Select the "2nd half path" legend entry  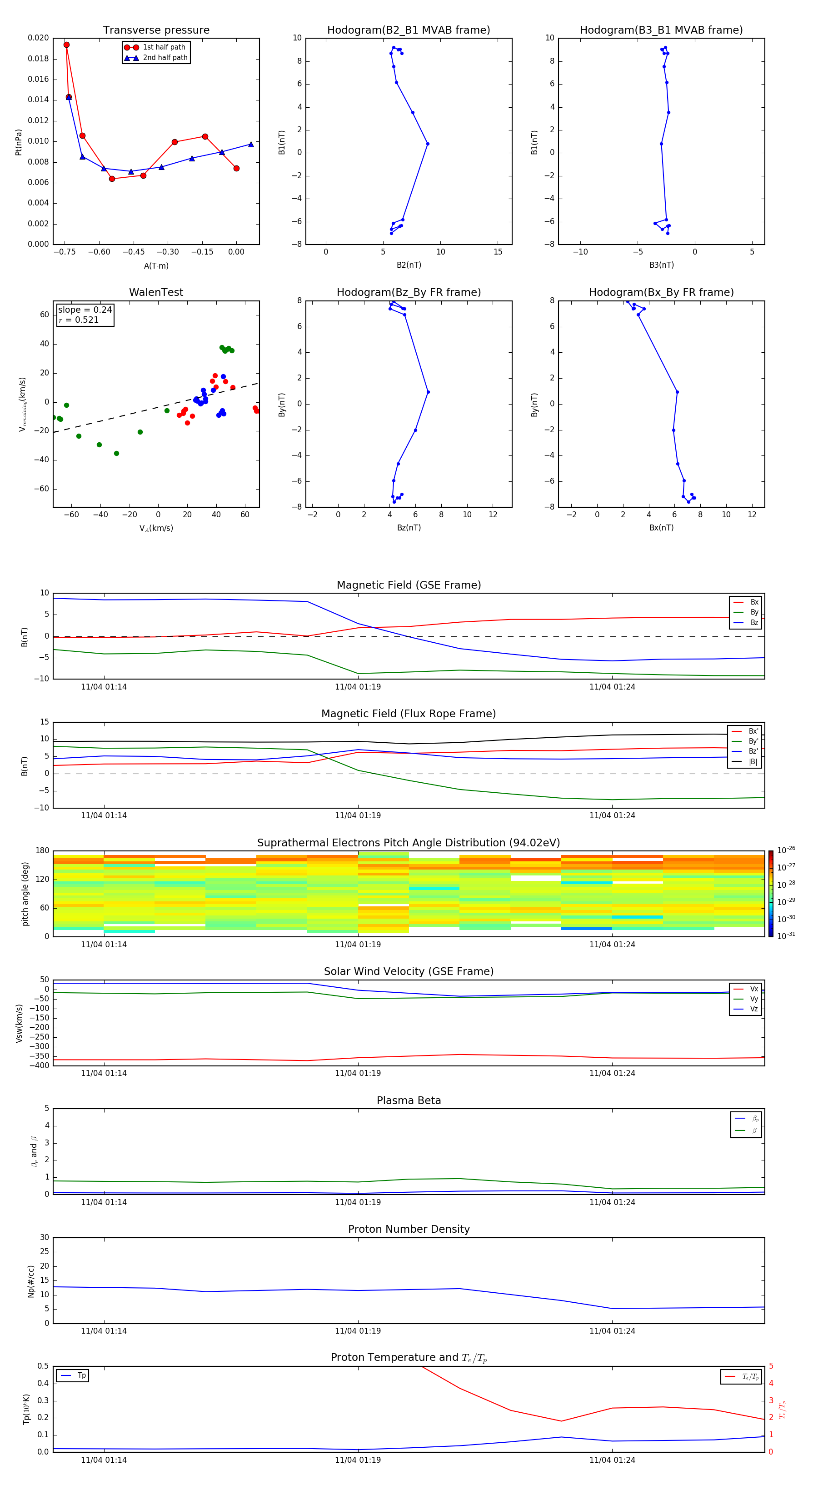click(x=156, y=58)
